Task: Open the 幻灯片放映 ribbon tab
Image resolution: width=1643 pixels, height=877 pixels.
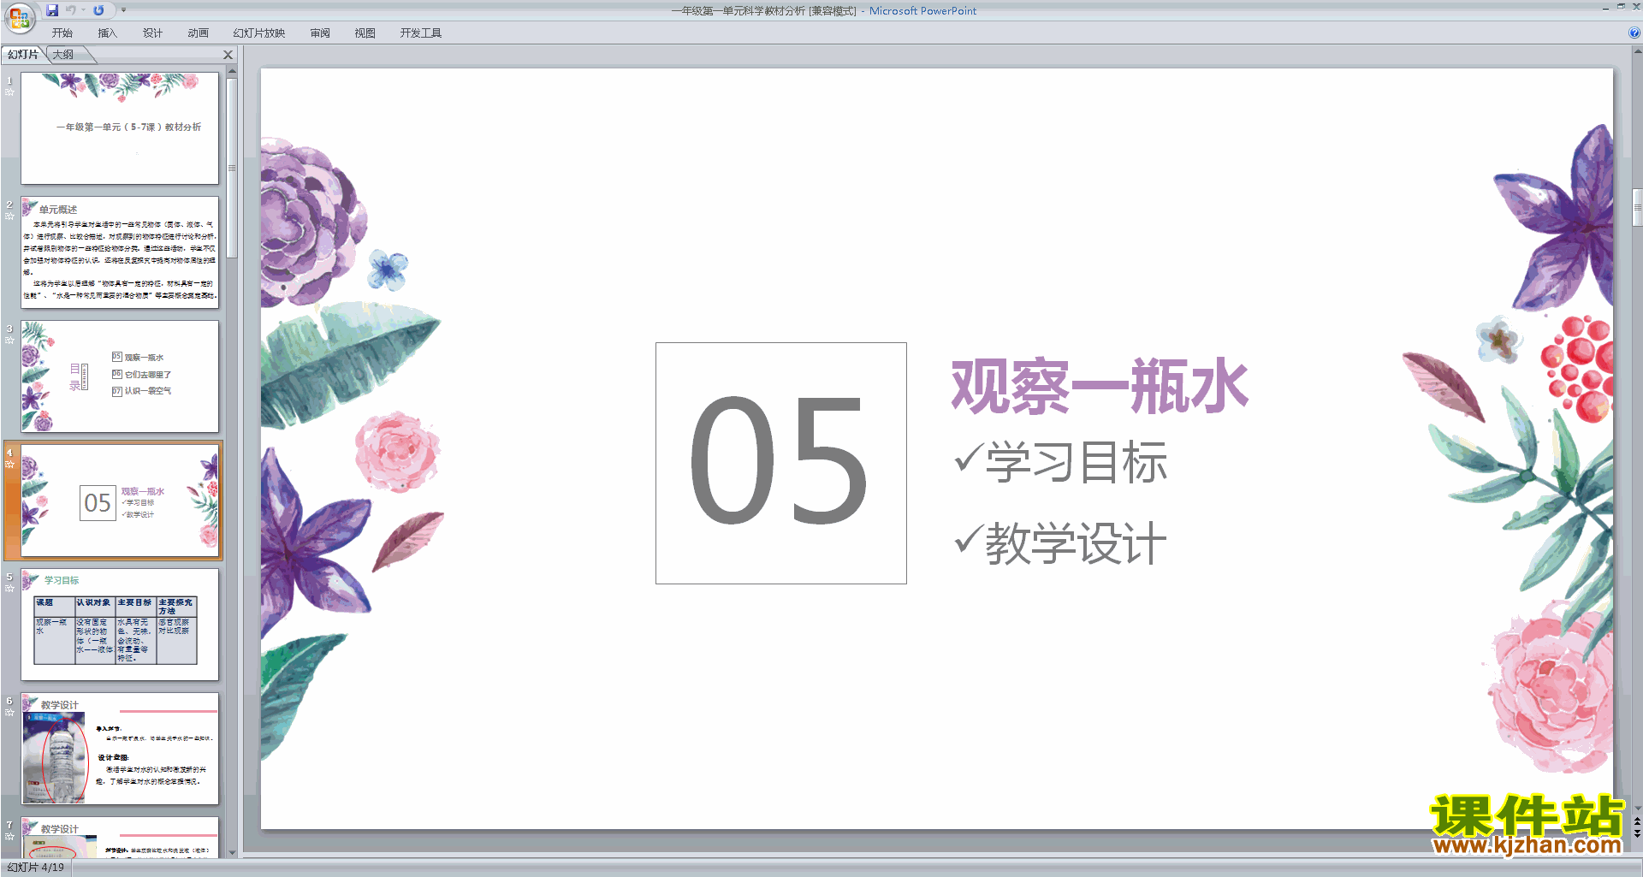Action: pyautogui.click(x=258, y=33)
